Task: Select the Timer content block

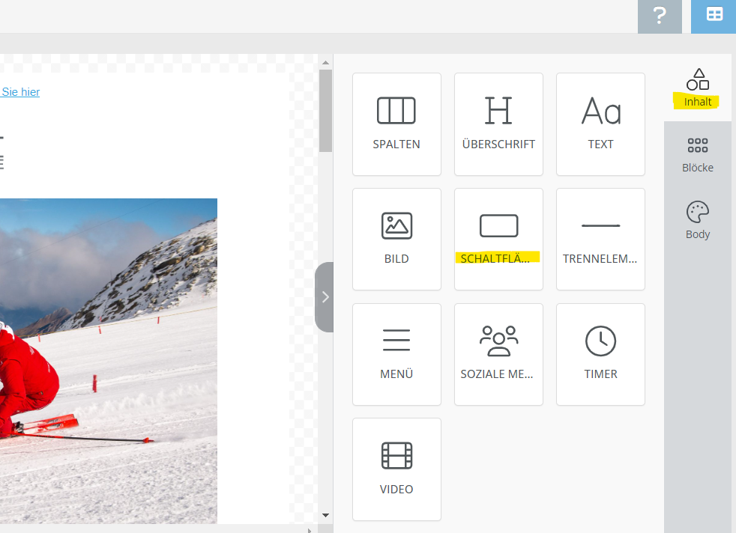Action: (600, 354)
